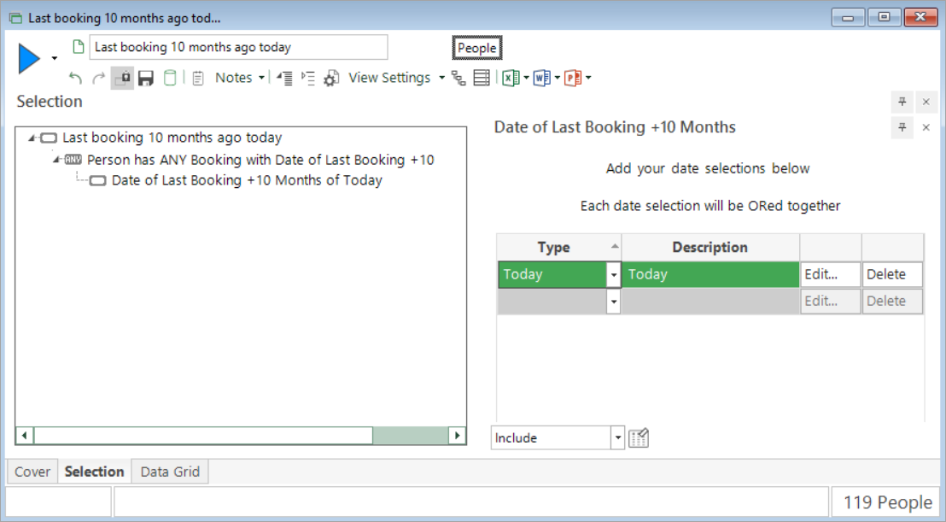Pin the Date of Last Booking panel
Screen dimensions: 946x522
(x=902, y=127)
